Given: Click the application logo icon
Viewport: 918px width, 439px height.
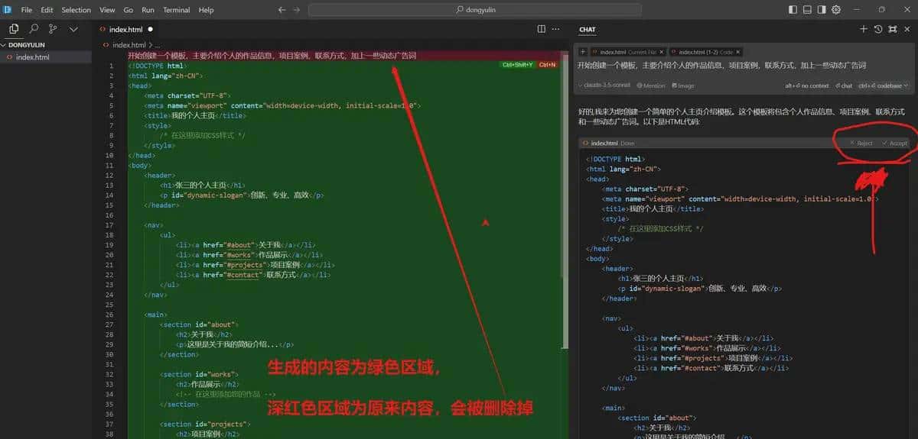Looking at the screenshot, I should pyautogui.click(x=8, y=10).
